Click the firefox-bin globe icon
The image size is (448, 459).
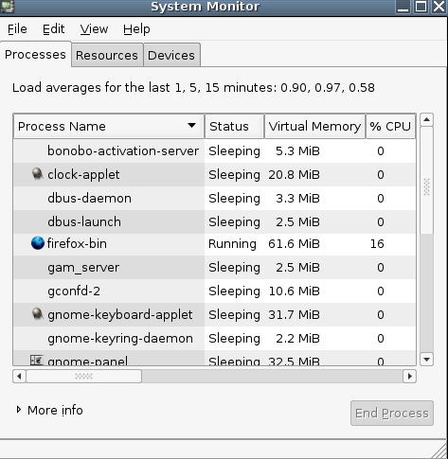pos(38,243)
